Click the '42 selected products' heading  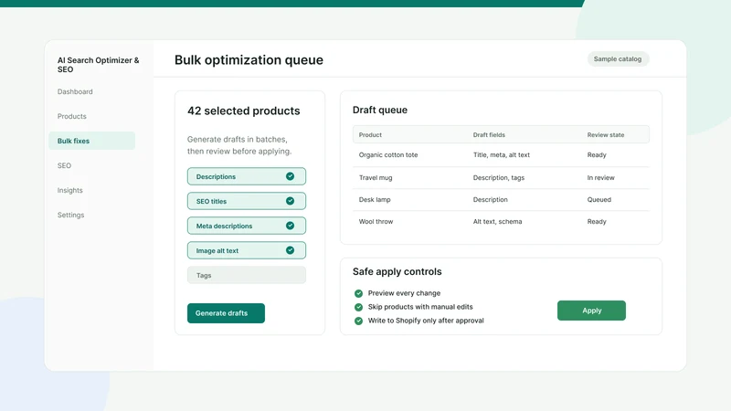coord(244,111)
